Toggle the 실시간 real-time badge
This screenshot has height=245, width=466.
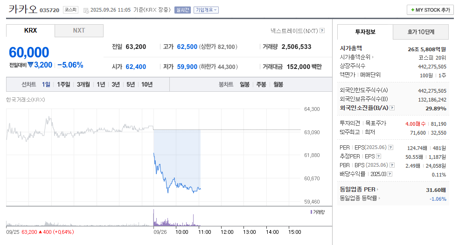tap(182, 10)
